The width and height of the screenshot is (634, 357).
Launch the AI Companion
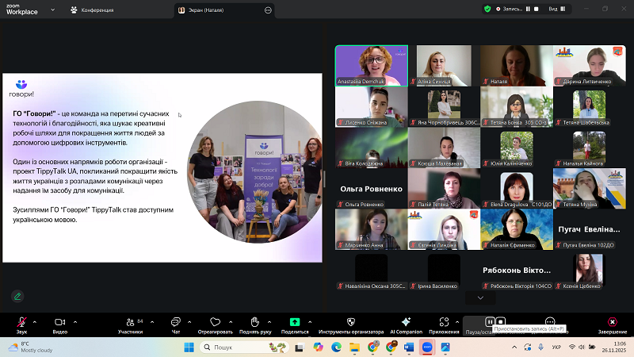406,322
